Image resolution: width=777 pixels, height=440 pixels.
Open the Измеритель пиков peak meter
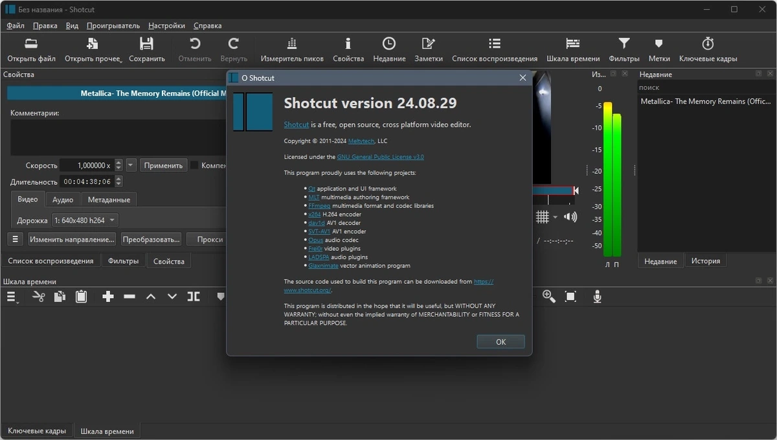[x=291, y=44]
